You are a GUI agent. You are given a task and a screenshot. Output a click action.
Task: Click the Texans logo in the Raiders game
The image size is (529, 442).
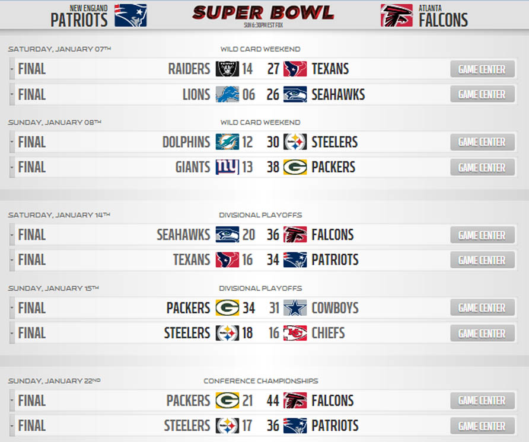pyautogui.click(x=295, y=69)
